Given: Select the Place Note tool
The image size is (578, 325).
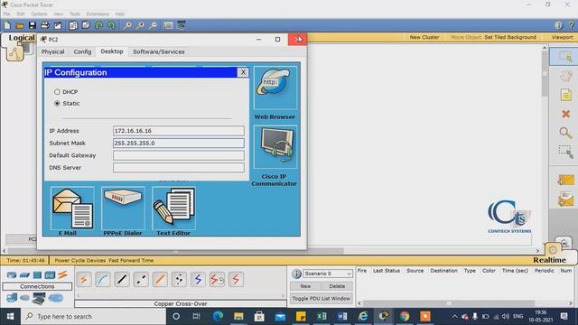Looking at the screenshot, I should (566, 95).
